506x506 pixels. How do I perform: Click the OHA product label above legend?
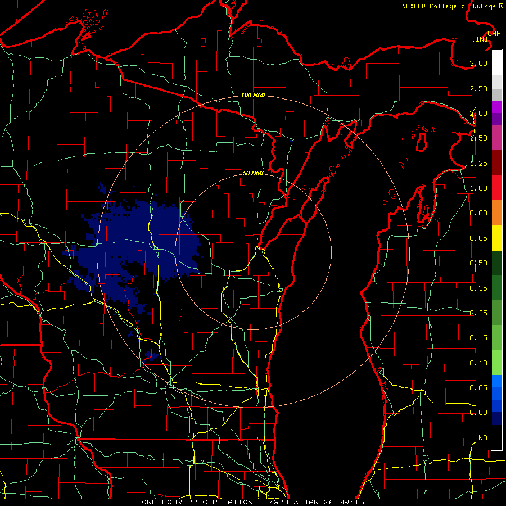(x=494, y=34)
